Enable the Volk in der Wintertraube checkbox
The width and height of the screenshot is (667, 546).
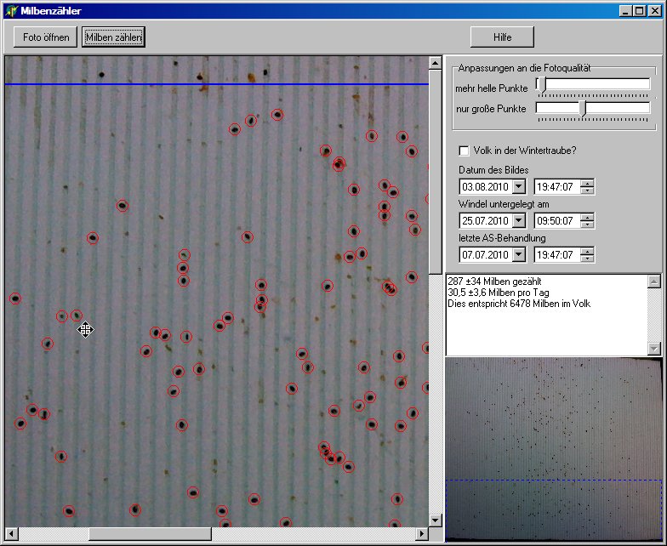coord(465,151)
